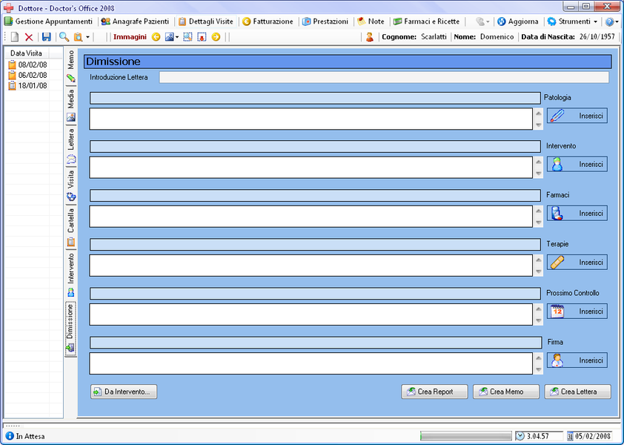Click the clock icon in the status bar

pos(520,436)
